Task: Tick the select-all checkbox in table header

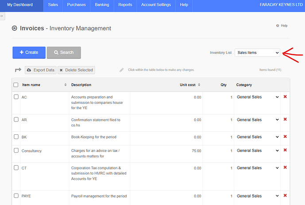Action: [16, 85]
